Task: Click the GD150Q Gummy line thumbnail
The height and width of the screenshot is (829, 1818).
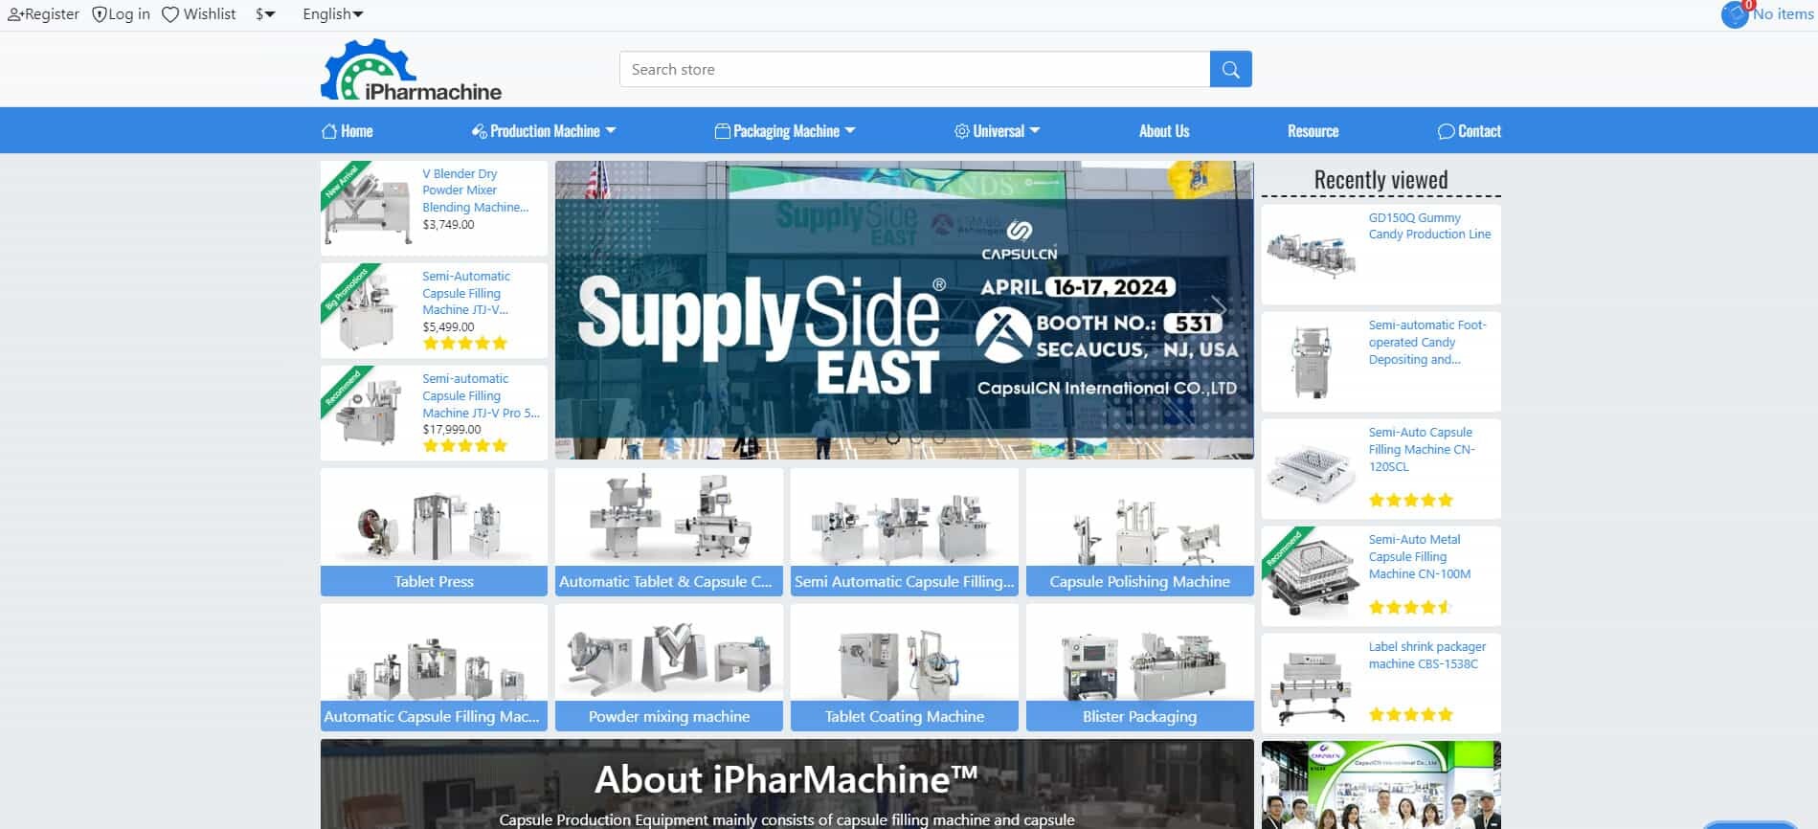Action: (1311, 255)
